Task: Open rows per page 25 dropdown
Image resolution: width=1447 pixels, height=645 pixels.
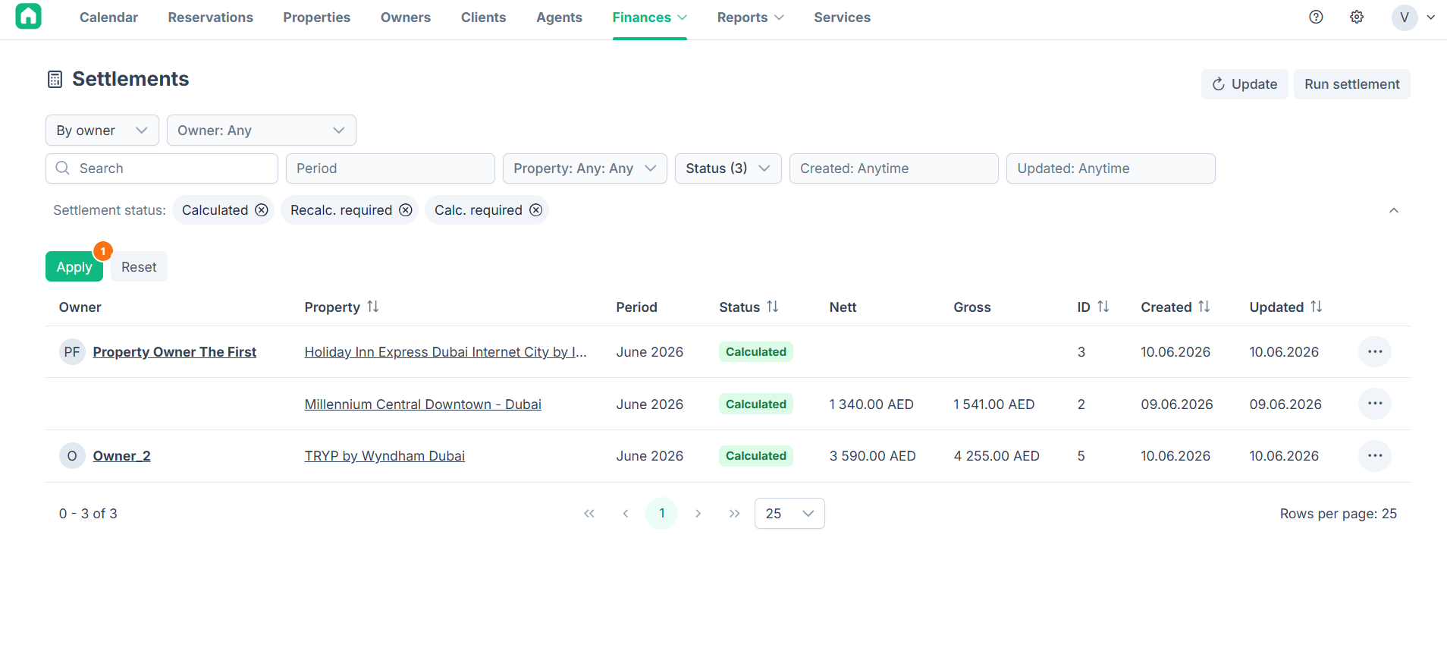Action: [789, 514]
